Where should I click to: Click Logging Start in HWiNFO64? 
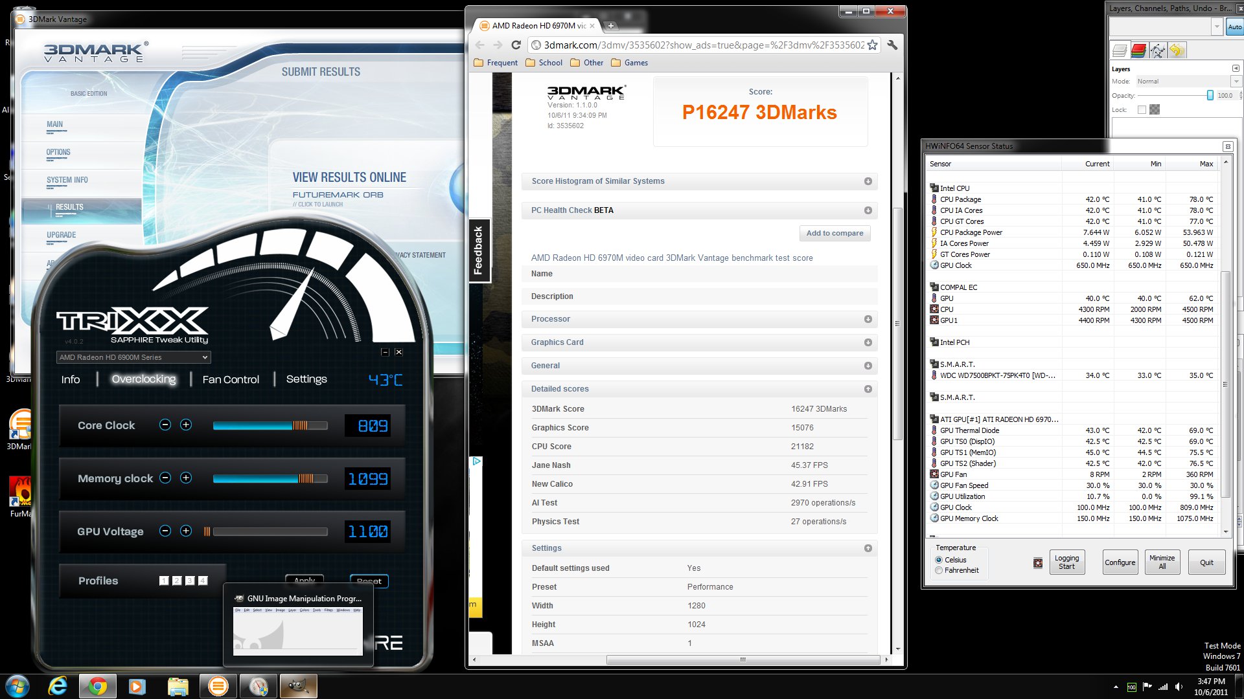[x=1066, y=562]
